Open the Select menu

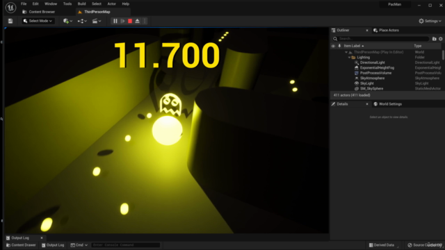[97, 4]
